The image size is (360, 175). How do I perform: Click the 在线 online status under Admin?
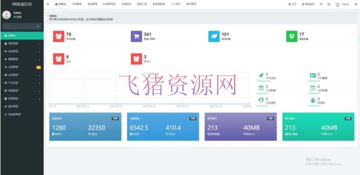click(17, 17)
